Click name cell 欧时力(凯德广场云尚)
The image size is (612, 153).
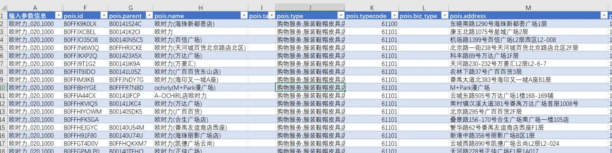point(184,143)
